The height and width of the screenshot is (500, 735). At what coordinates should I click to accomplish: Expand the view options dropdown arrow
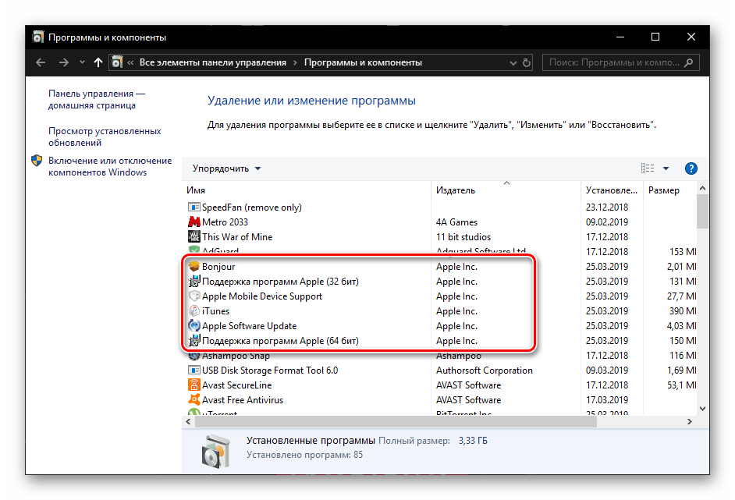pos(666,168)
